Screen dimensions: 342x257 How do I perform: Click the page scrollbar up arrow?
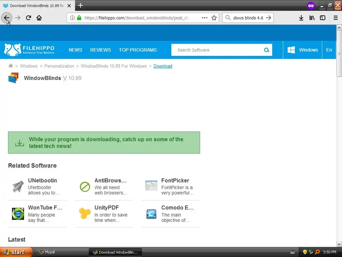pyautogui.click(x=339, y=27)
